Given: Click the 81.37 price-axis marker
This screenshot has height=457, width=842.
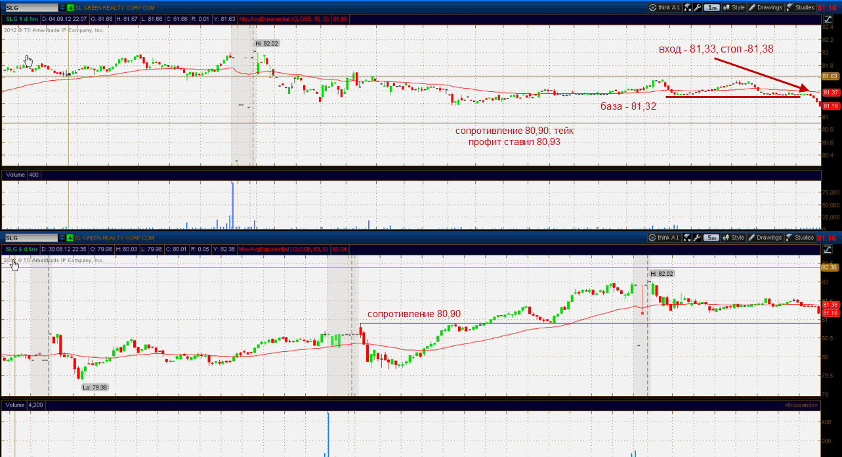Looking at the screenshot, I should coord(831,93).
